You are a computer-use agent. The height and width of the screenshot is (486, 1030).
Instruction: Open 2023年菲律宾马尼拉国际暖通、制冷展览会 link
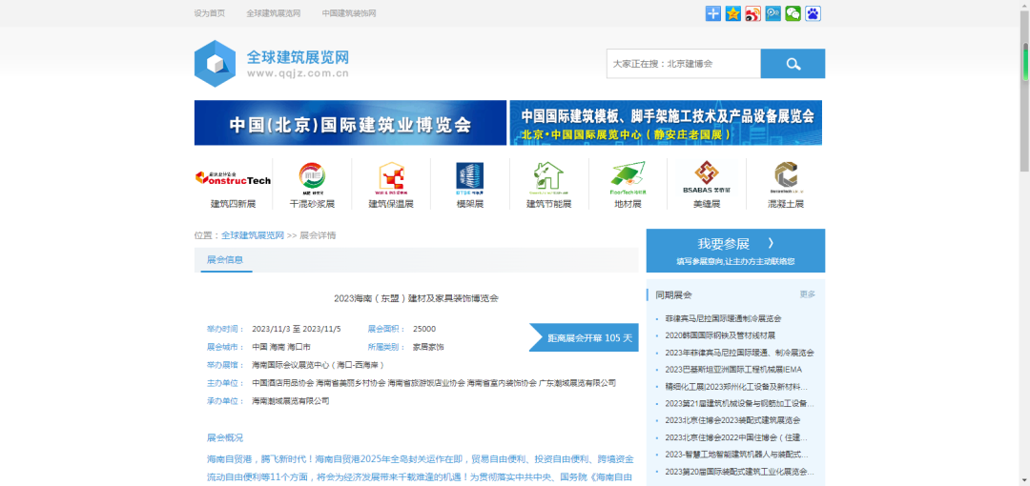tap(740, 353)
